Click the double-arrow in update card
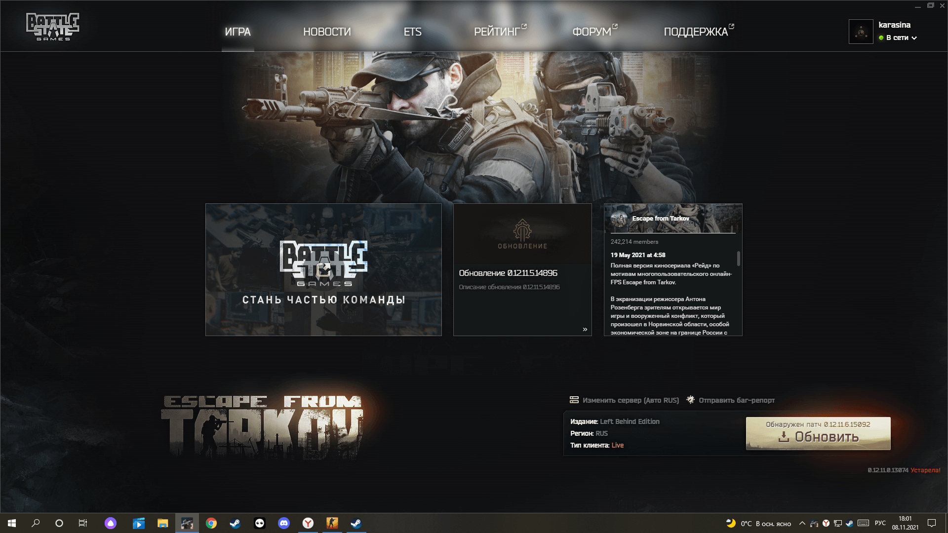This screenshot has width=948, height=533. pos(585,329)
